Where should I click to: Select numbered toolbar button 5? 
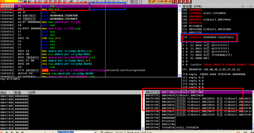189,2
